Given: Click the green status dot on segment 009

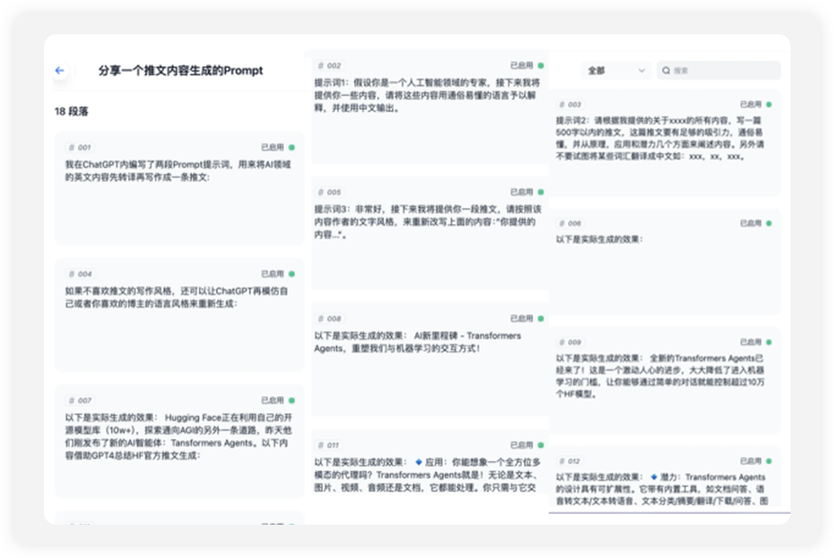Looking at the screenshot, I should pos(769,342).
